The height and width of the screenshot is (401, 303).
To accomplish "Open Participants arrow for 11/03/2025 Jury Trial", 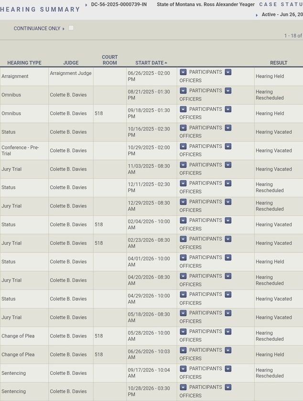I will pos(183,165).
